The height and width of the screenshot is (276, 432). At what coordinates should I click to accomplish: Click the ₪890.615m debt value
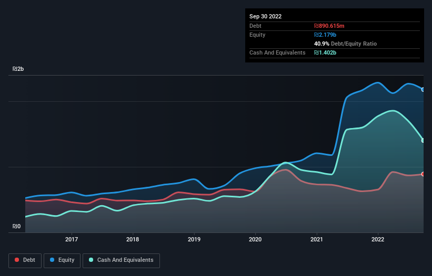click(329, 26)
